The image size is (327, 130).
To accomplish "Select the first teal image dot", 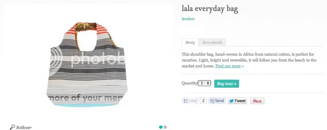I will [161, 127].
